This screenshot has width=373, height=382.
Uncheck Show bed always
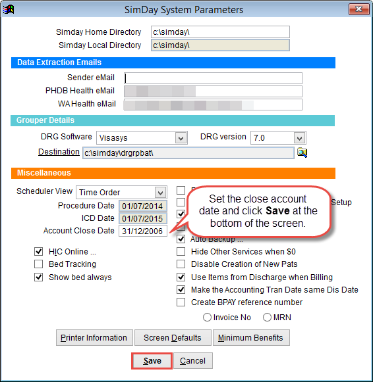click(39, 277)
